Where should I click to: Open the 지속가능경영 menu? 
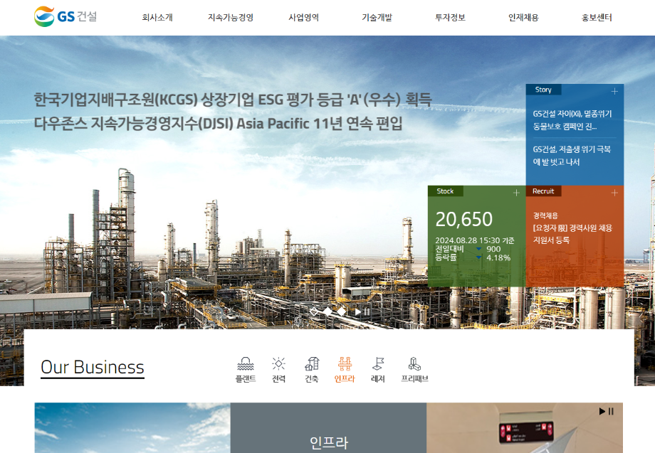tap(230, 18)
